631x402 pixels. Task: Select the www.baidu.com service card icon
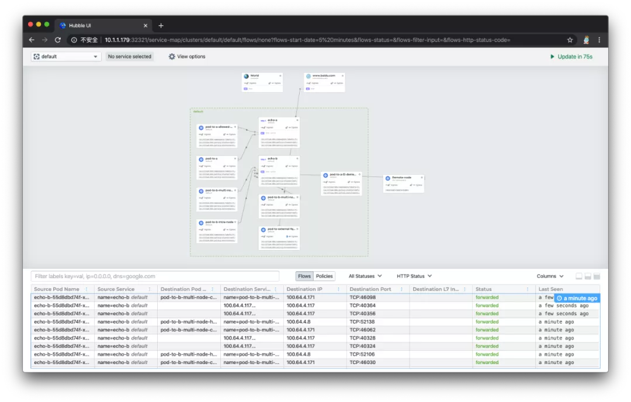(x=308, y=76)
